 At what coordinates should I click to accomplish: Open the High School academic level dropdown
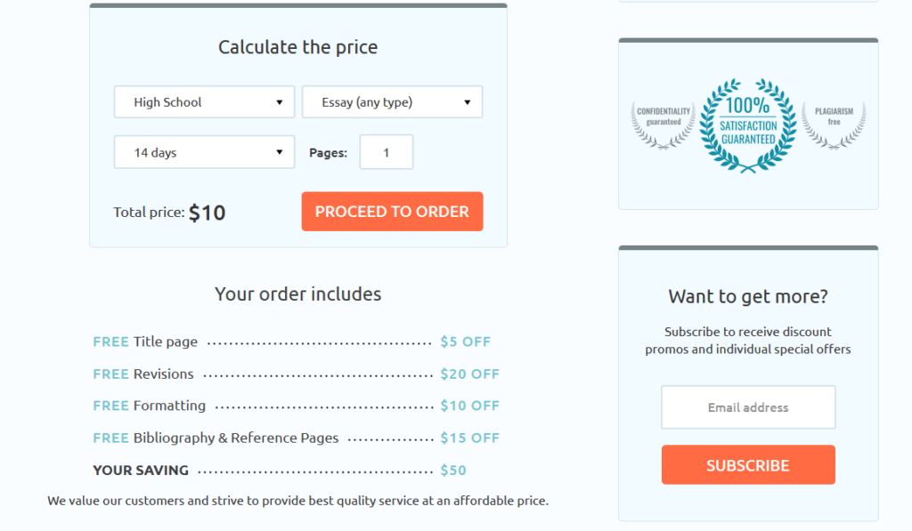pyautogui.click(x=204, y=102)
